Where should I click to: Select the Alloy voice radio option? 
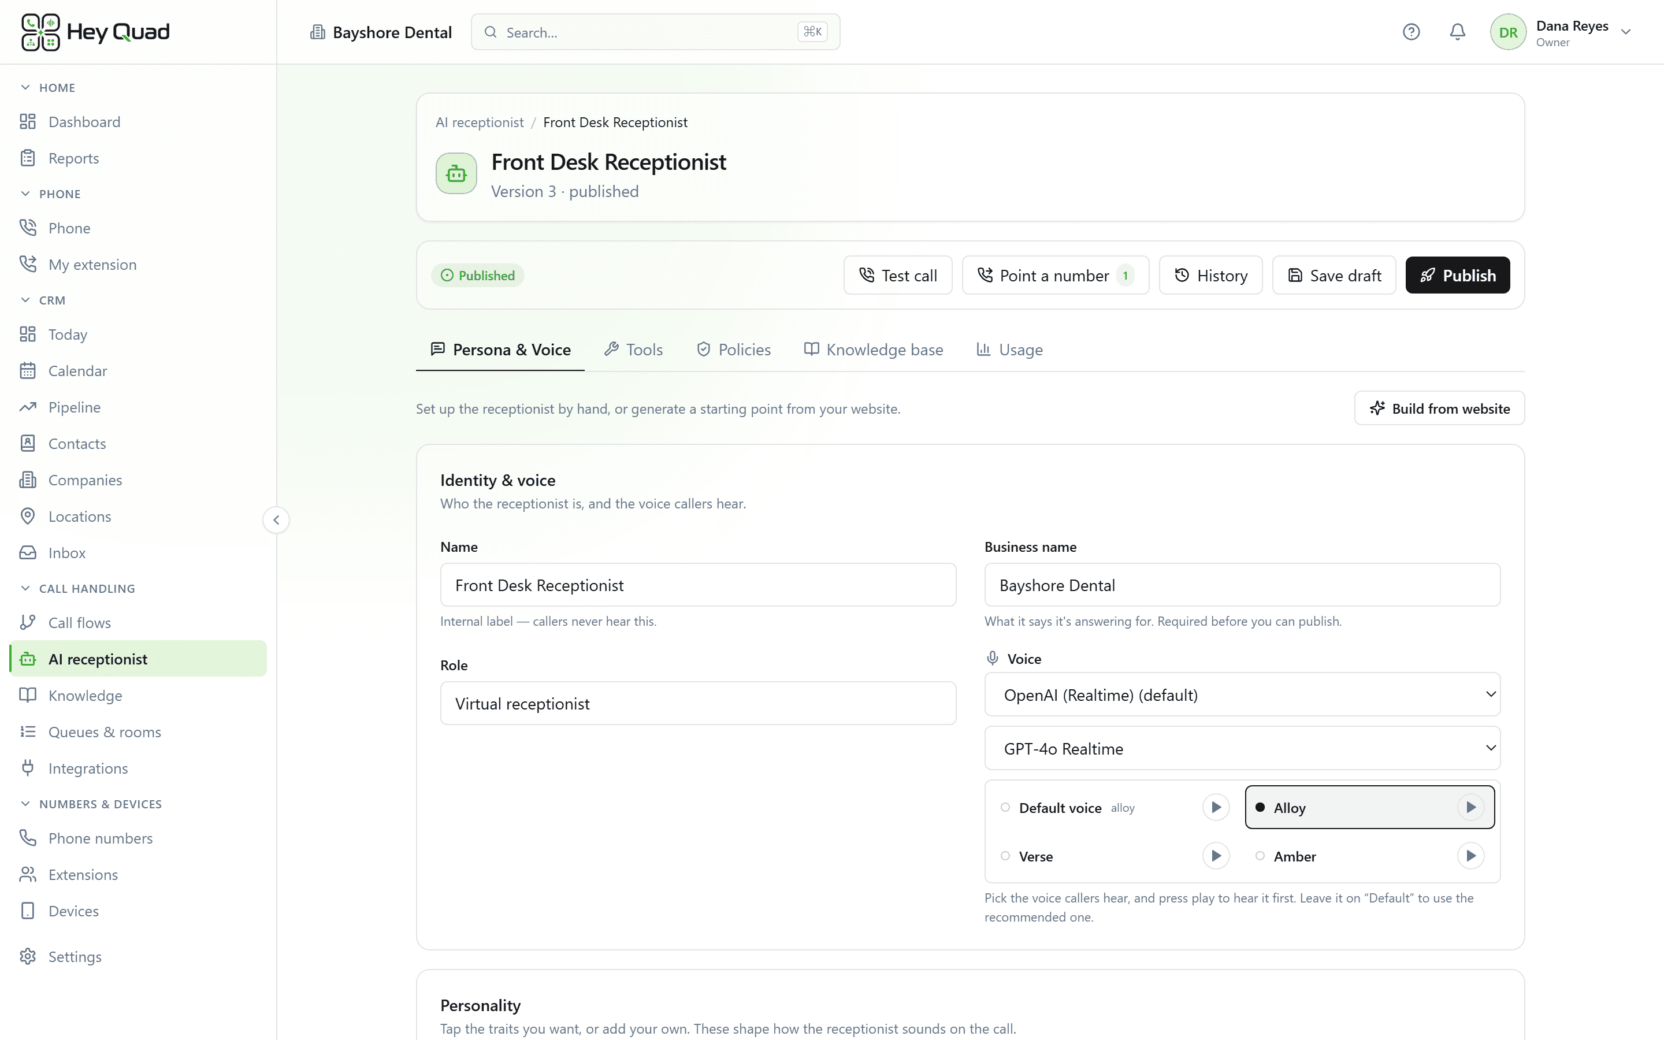[x=1260, y=808]
